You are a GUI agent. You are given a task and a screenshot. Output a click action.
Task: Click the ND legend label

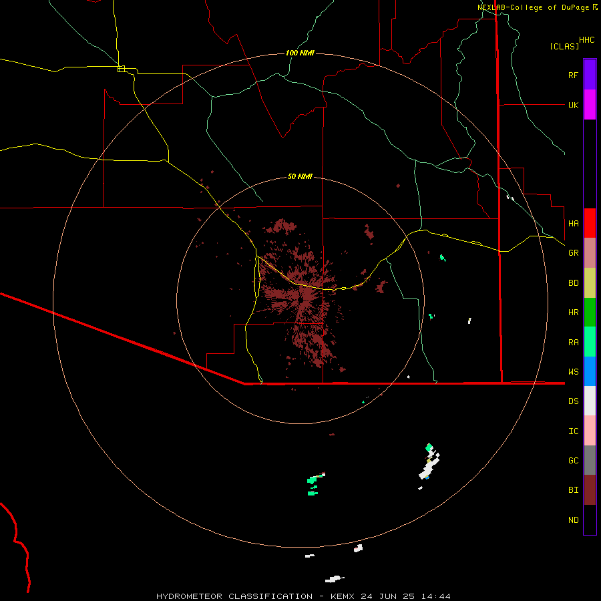coord(573,520)
